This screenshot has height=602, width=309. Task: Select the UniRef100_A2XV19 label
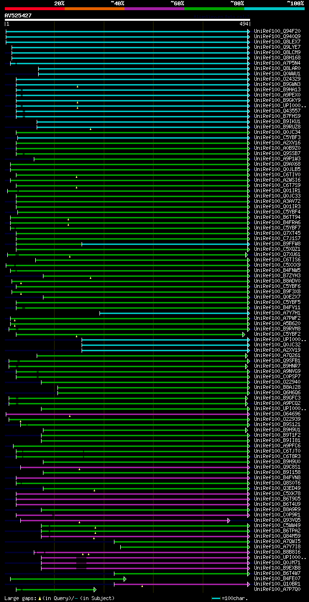point(277,350)
